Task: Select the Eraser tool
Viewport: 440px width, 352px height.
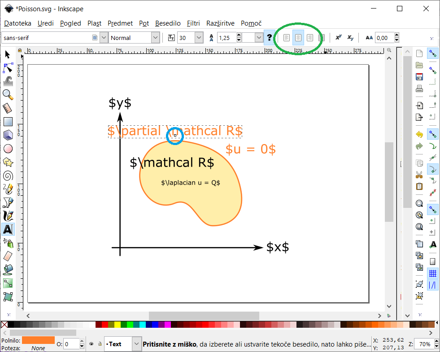Action: pos(8,256)
